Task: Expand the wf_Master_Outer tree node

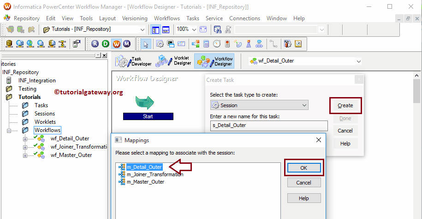Action: click(x=25, y=156)
